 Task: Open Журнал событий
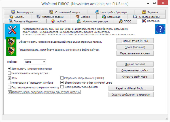pos(135,64)
